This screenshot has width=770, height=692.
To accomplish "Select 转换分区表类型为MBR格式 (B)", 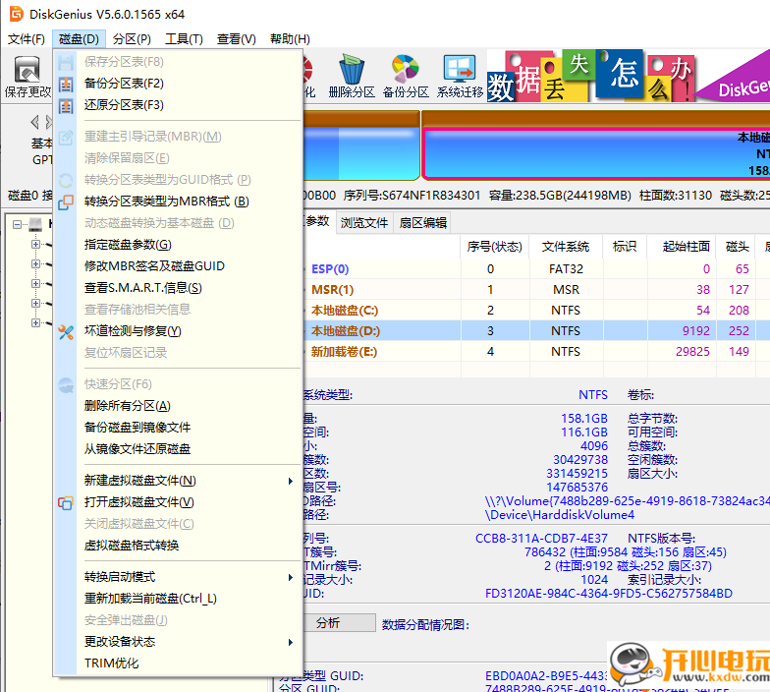I will [x=178, y=202].
